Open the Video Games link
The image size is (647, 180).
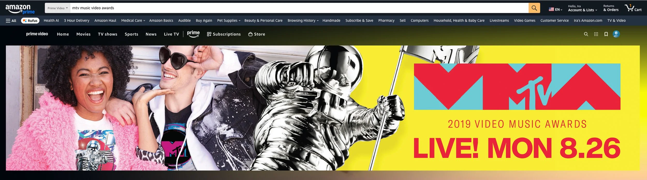pyautogui.click(x=525, y=21)
